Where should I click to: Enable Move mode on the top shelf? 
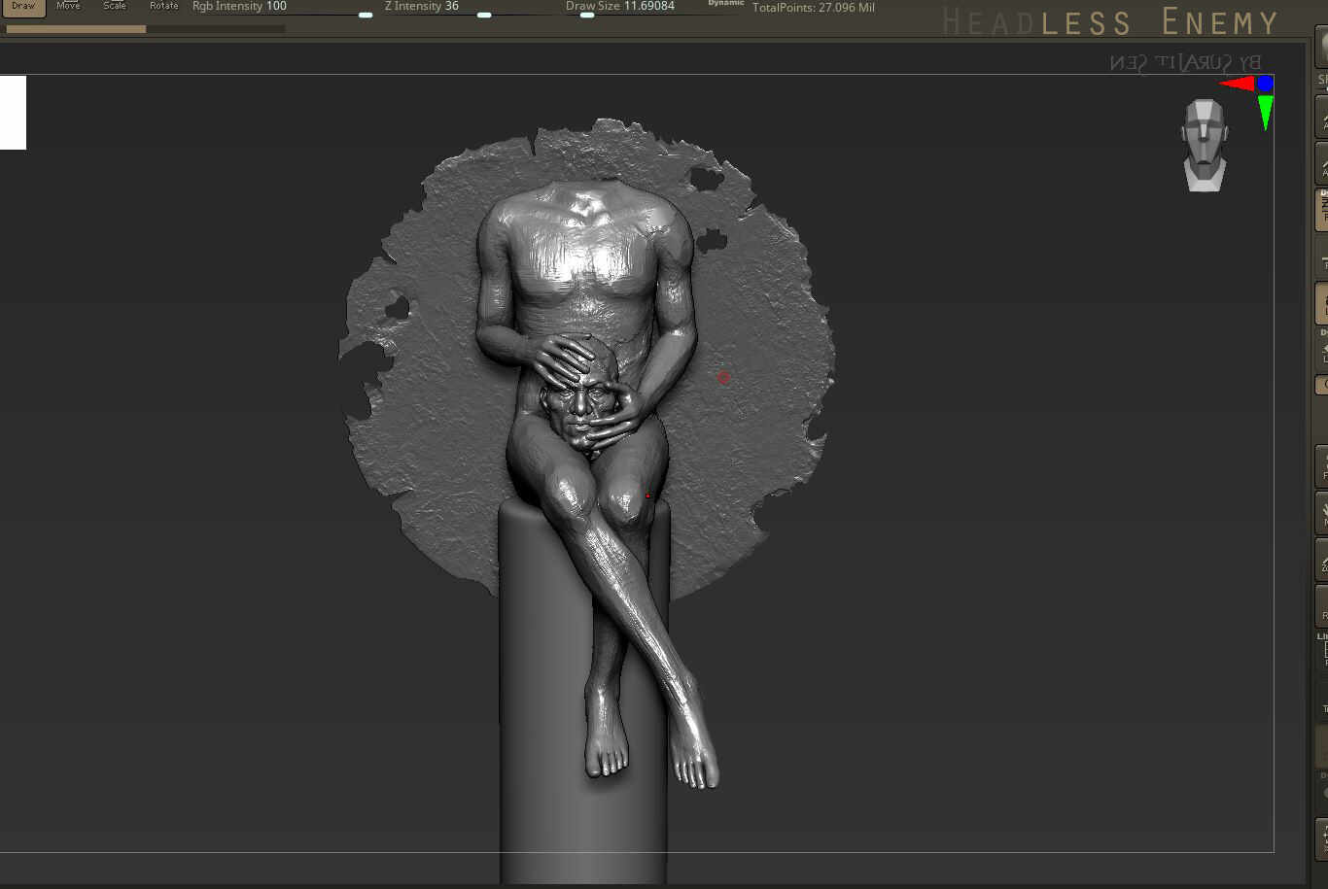pos(67,6)
